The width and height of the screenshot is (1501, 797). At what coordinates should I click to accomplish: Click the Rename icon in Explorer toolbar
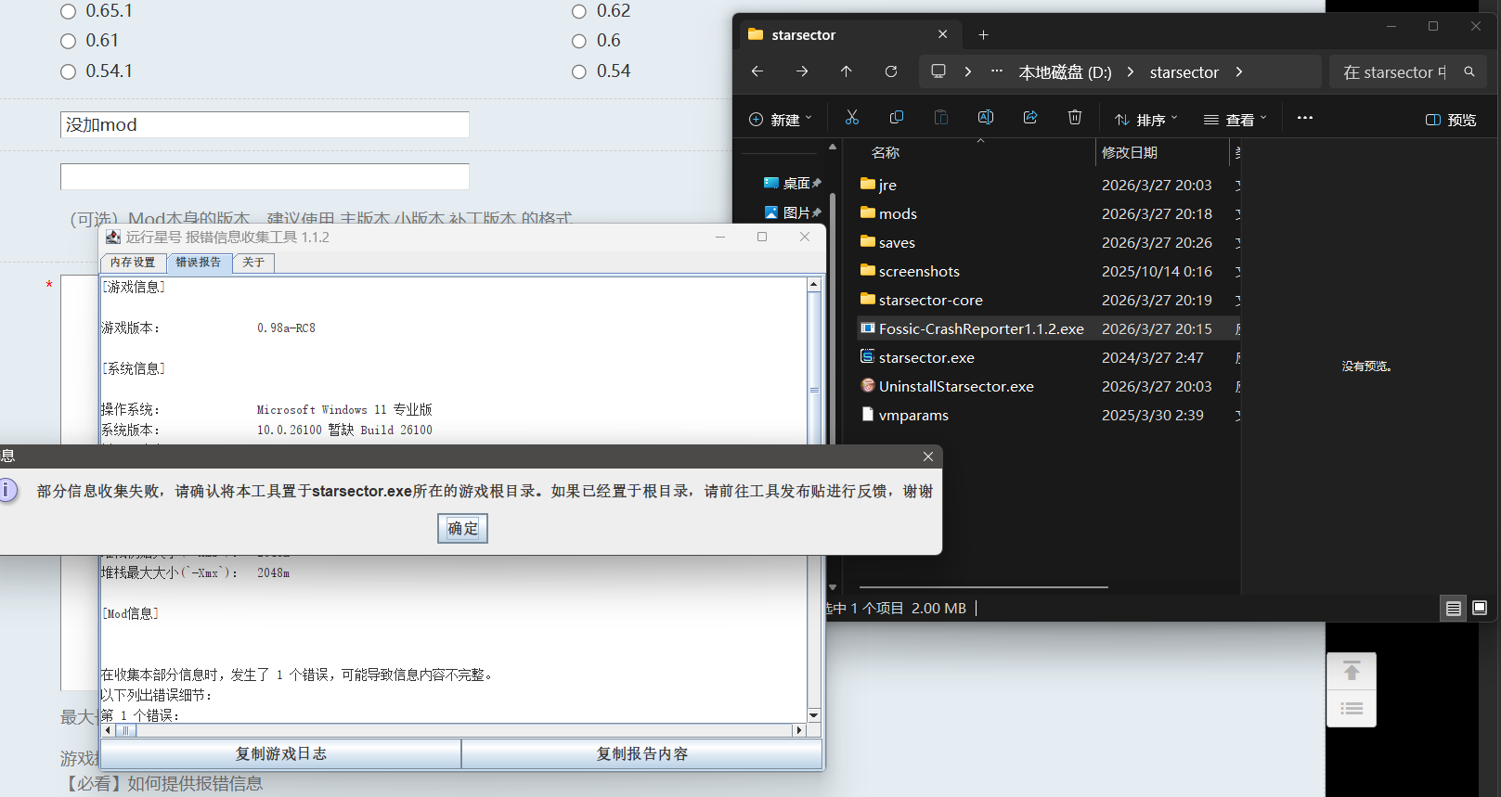coord(986,118)
